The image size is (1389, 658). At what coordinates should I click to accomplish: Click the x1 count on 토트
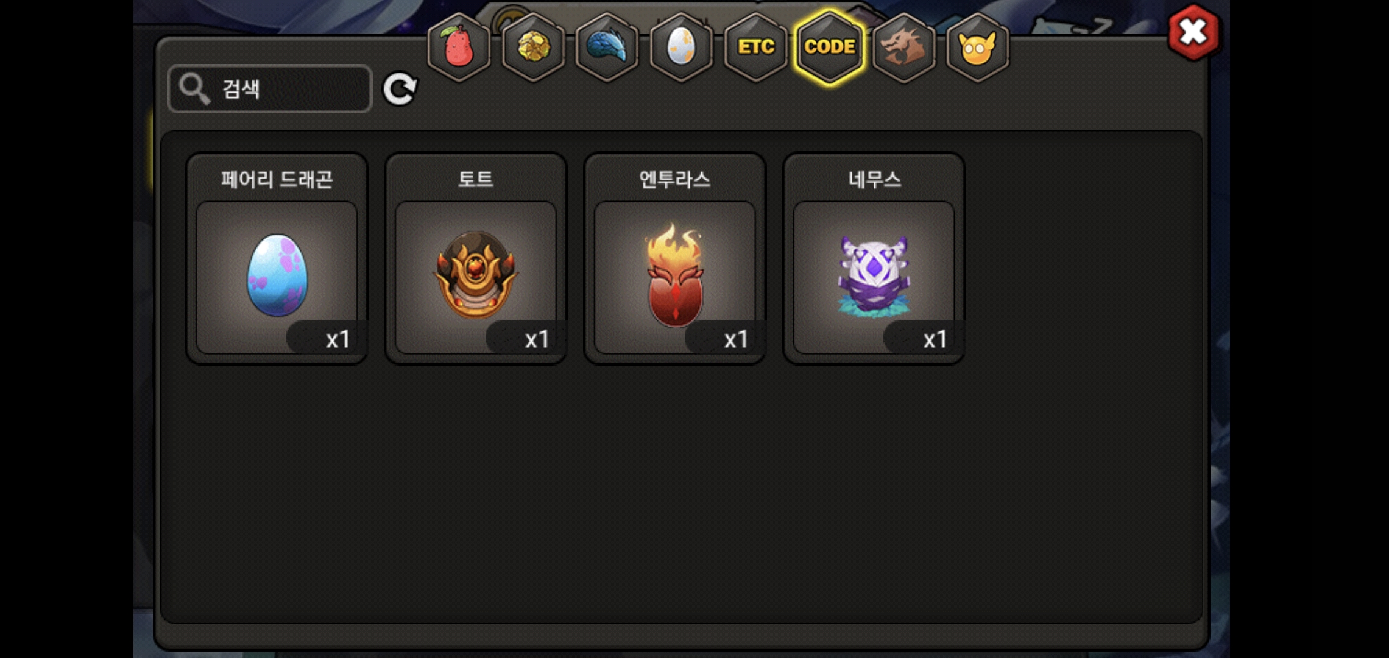point(537,339)
